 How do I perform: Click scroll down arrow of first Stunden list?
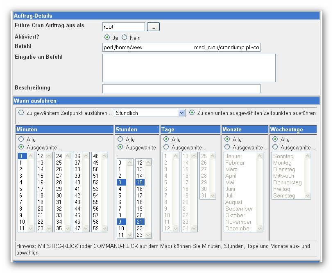[130, 235]
